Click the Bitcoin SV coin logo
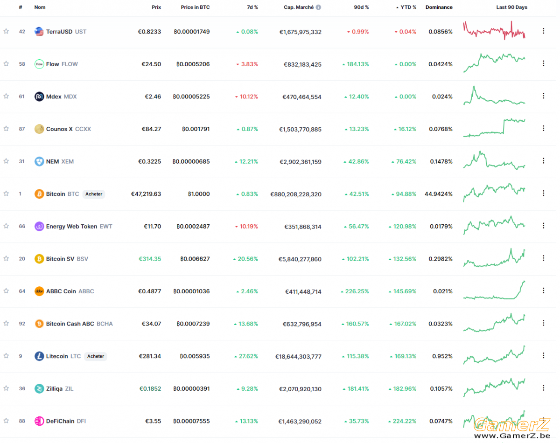Image resolution: width=560 pixels, height=443 pixels. [x=39, y=259]
